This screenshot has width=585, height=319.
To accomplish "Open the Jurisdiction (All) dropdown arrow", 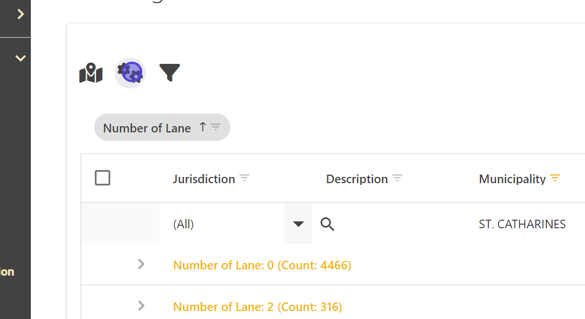I will point(298,224).
